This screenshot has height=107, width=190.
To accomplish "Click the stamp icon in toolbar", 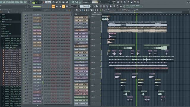I will pos(67,6).
